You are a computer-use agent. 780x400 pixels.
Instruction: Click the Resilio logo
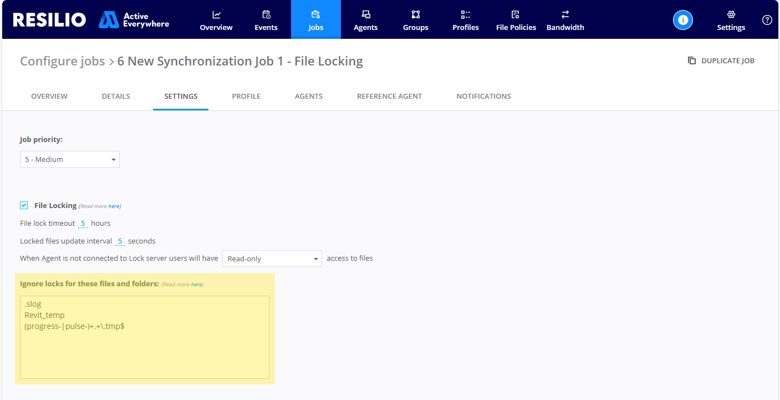tap(49, 19)
